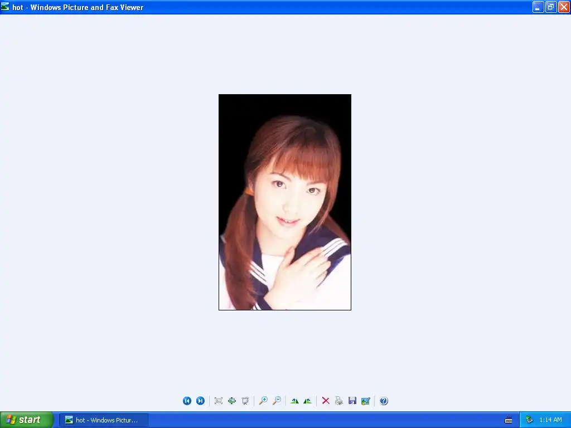The image size is (571, 428).
Task: Click the system tray icon beside the clock
Action: click(529, 420)
